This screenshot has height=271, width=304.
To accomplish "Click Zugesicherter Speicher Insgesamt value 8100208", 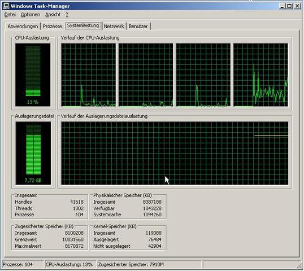I will [x=74, y=233].
